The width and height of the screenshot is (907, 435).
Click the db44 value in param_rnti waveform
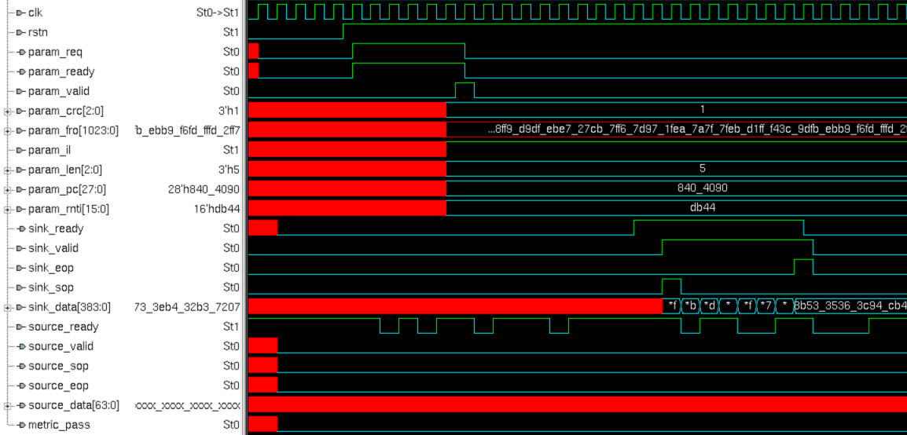click(703, 208)
